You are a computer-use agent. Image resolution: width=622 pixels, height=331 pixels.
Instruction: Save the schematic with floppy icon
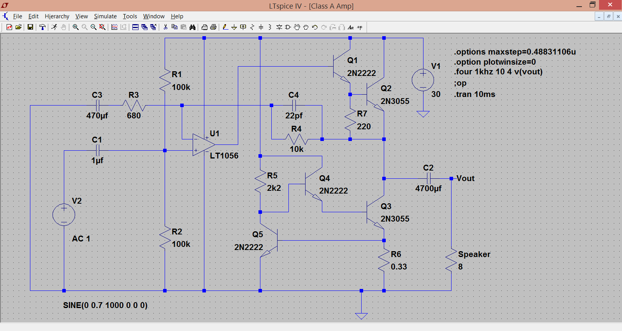30,27
